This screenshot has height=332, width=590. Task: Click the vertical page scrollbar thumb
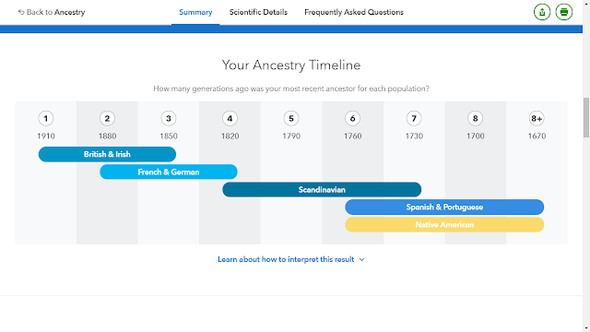pyautogui.click(x=586, y=117)
